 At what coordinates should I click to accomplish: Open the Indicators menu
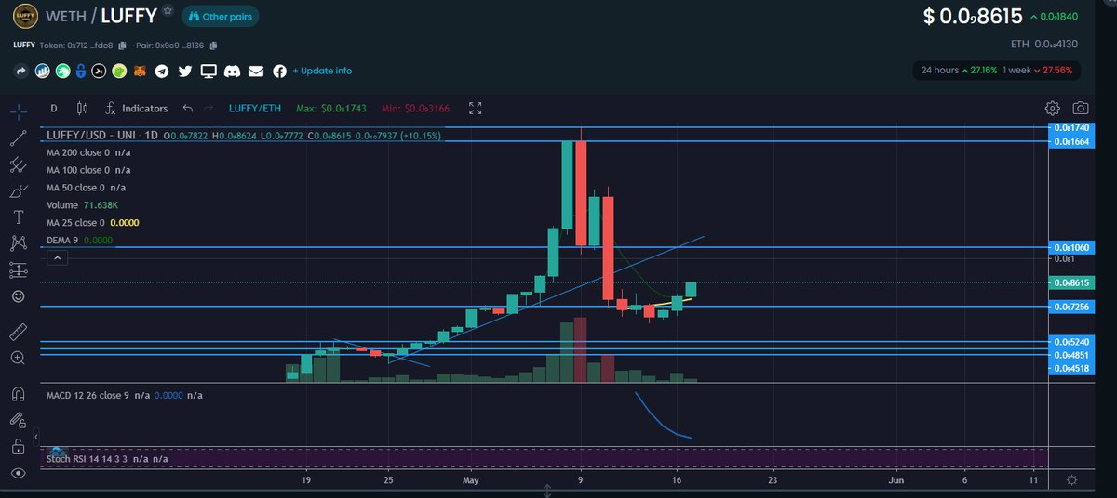click(x=136, y=109)
